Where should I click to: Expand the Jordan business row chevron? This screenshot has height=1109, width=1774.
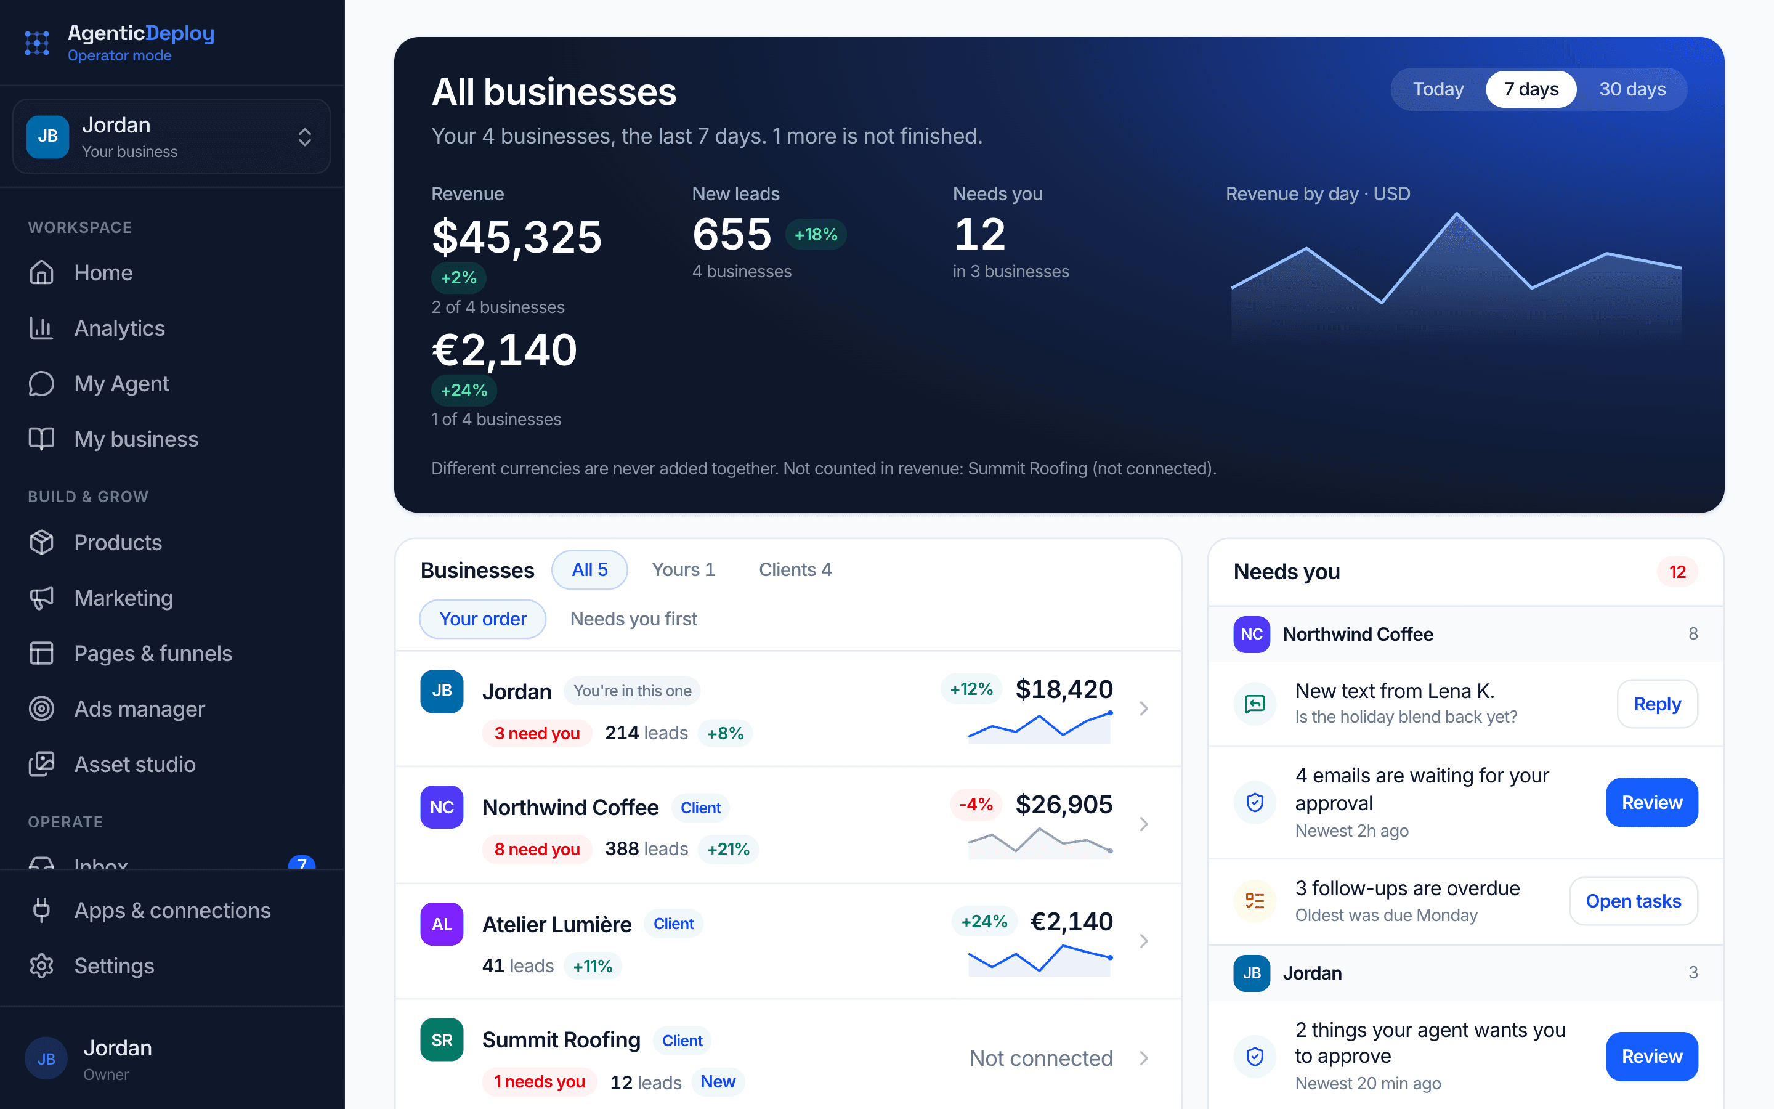point(1144,709)
